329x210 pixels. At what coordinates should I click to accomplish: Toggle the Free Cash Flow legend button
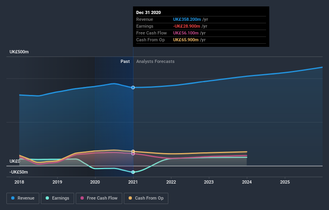[x=99, y=198]
